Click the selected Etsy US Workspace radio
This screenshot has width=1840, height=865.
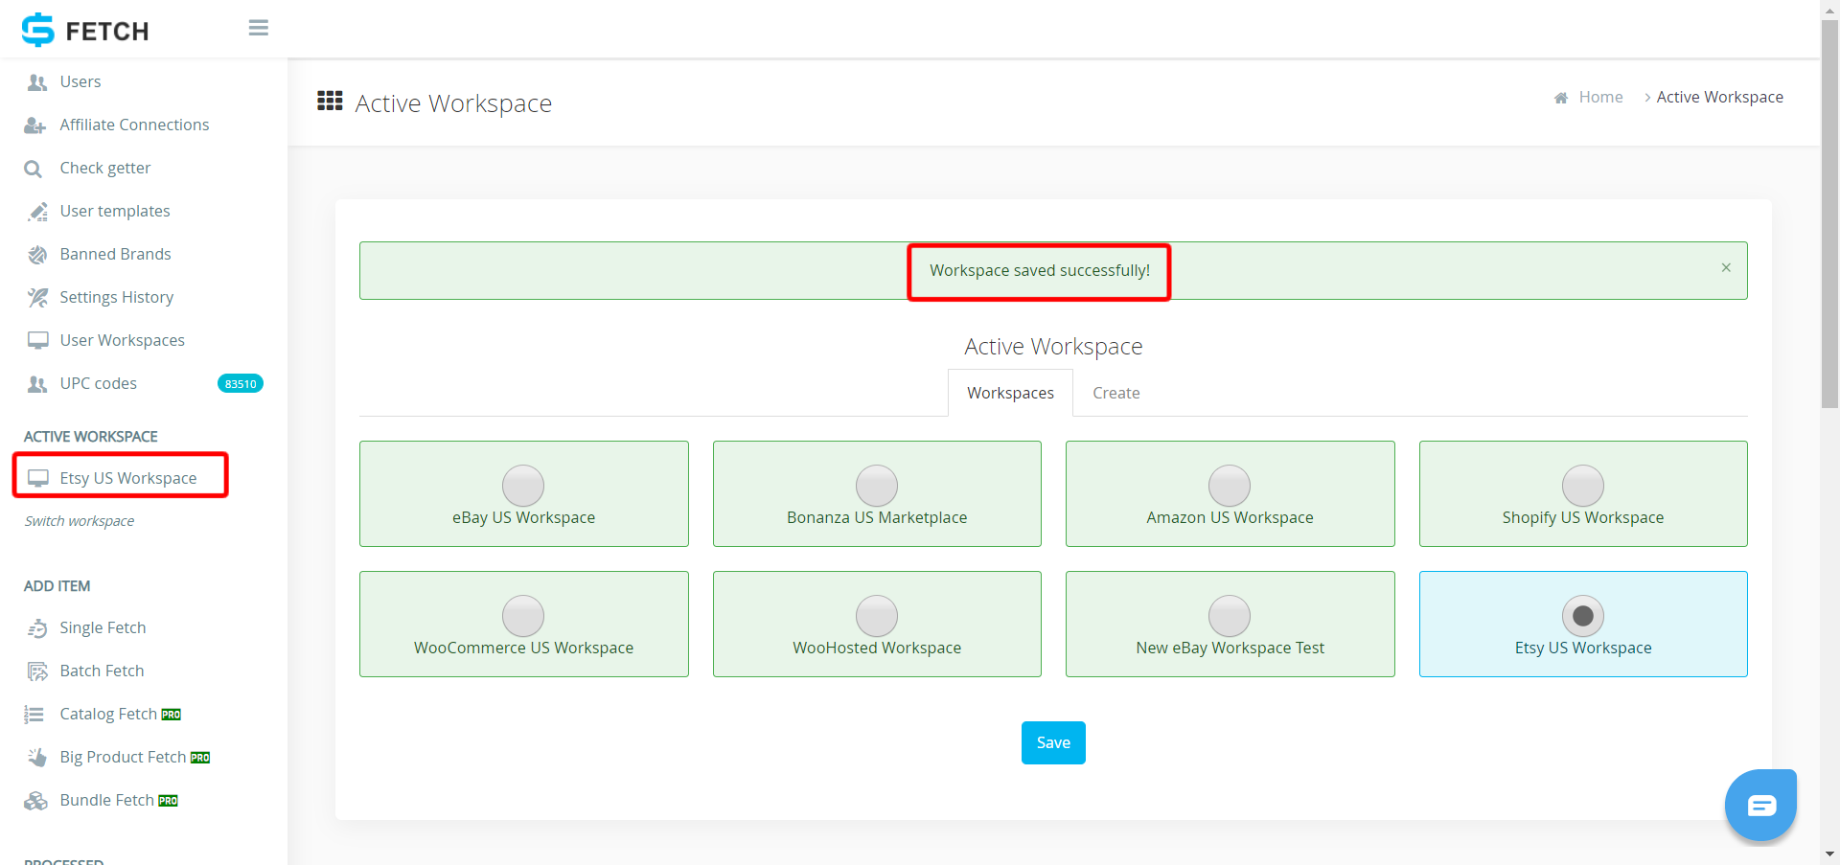[x=1583, y=616]
